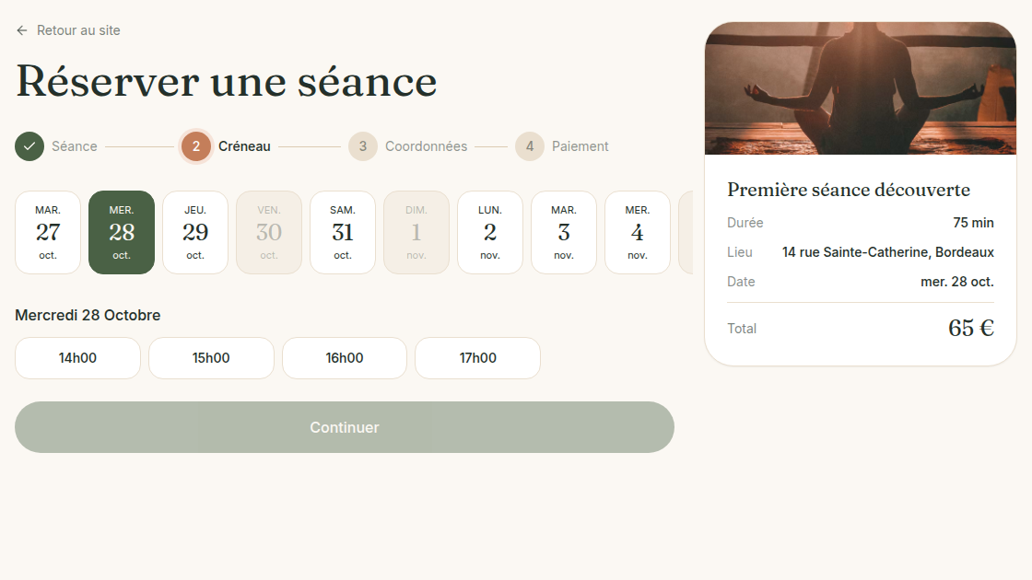Click the meditation session photo
This screenshot has width=1032, height=580.
pyautogui.click(x=861, y=88)
